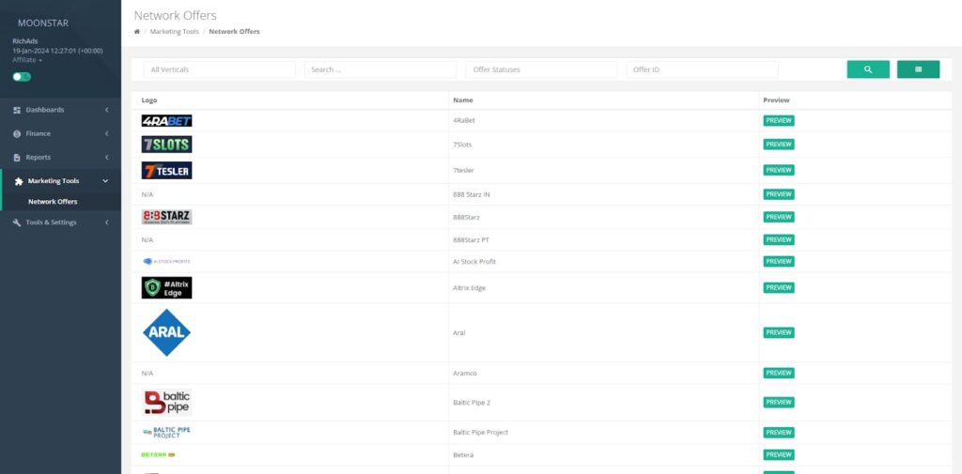Click Preview button for 7Slots

pos(779,145)
